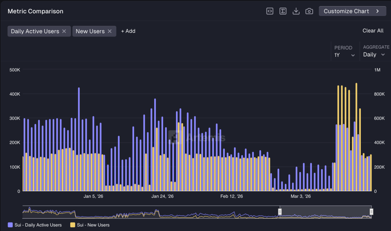Open the Customize Chart panel
Viewport: 391px width, 231px height.
tap(352, 11)
